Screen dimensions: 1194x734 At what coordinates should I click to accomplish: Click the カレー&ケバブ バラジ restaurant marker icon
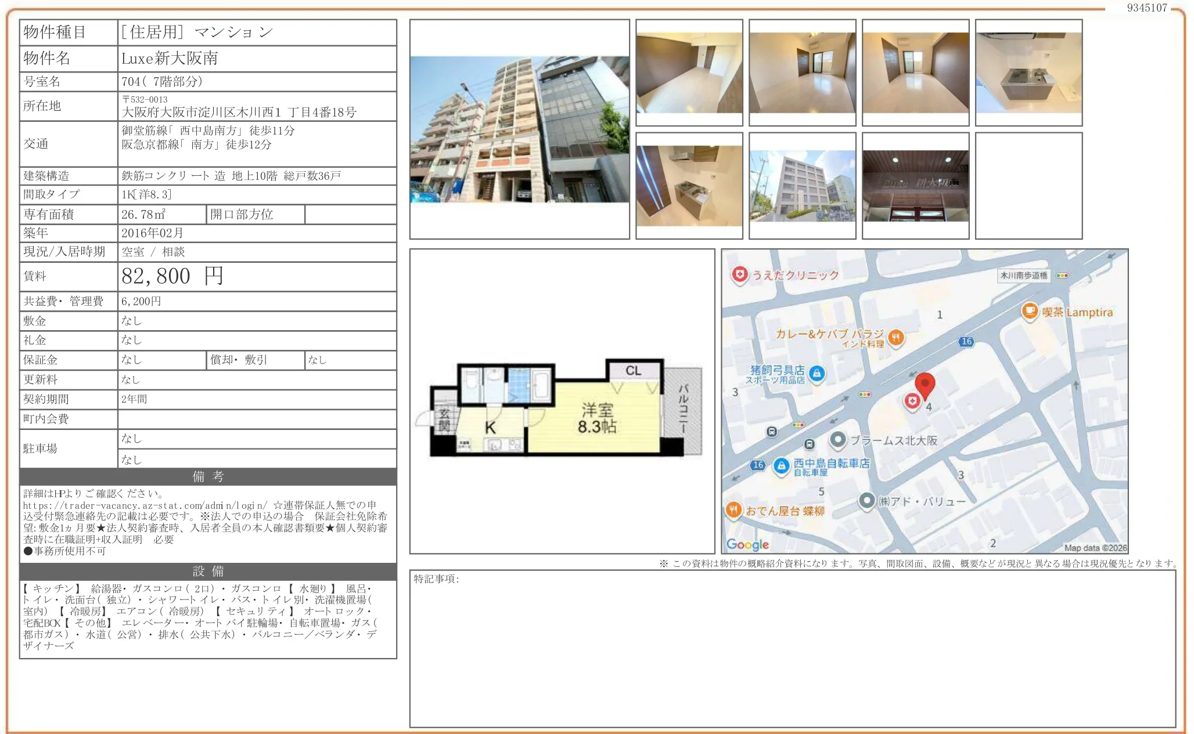pos(896,337)
